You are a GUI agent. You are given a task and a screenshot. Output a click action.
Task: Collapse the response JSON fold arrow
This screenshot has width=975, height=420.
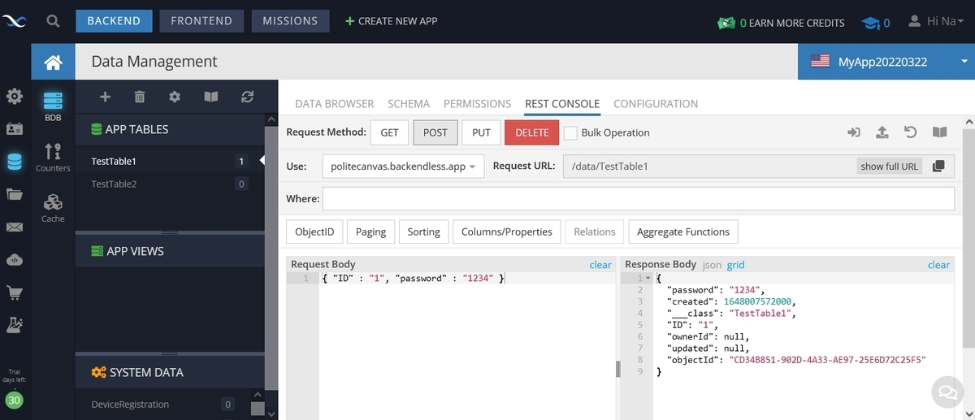(x=648, y=279)
